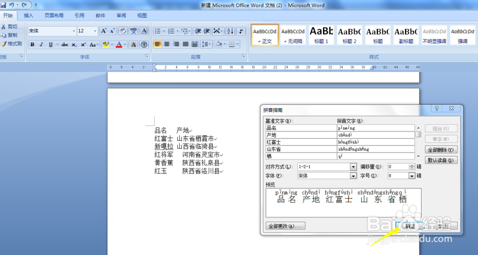Open the Asian Layout (Chinese typography) dropdown
478x255 pixels.
(x=218, y=31)
